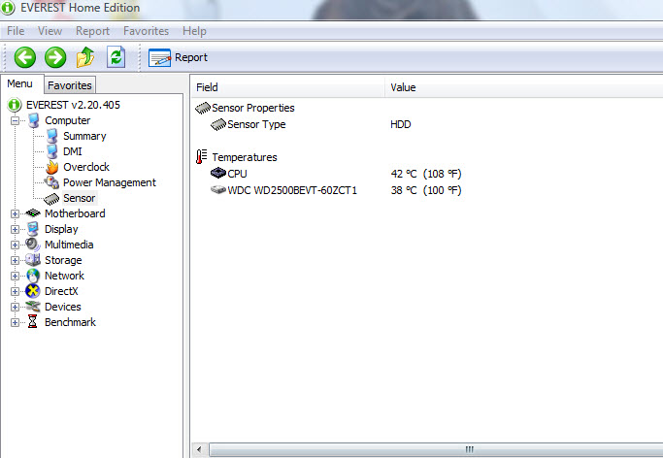Open the File menu
The image size is (663, 458).
point(16,31)
